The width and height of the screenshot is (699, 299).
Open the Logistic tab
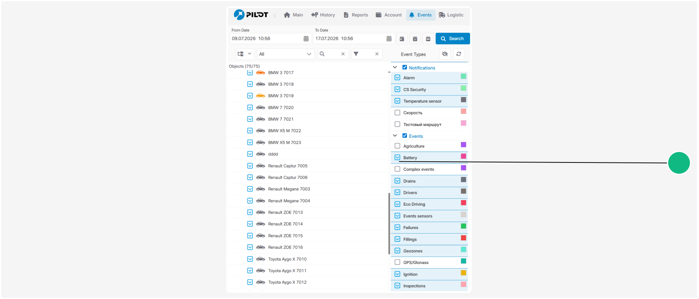click(451, 15)
